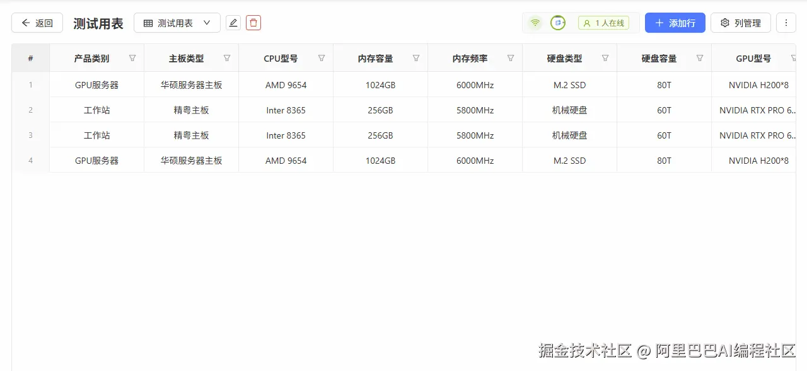Open the filter on the 硬盘类型 column
807x371 pixels.
(605, 57)
